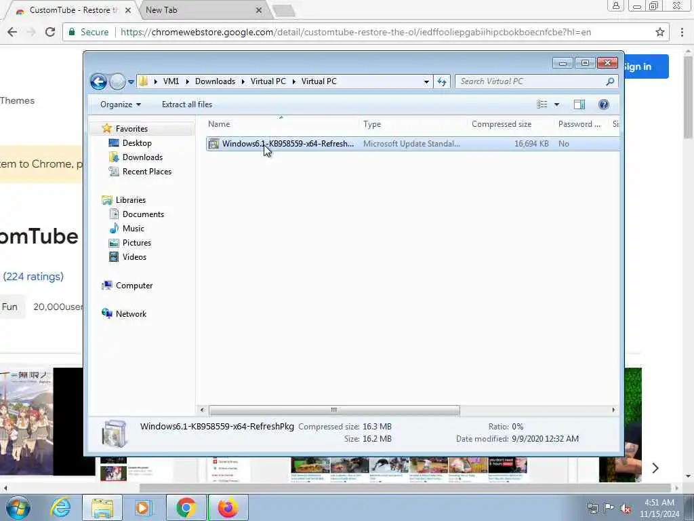Click the Action Center flag icon
Image resolution: width=694 pixels, height=521 pixels.
(x=609, y=508)
